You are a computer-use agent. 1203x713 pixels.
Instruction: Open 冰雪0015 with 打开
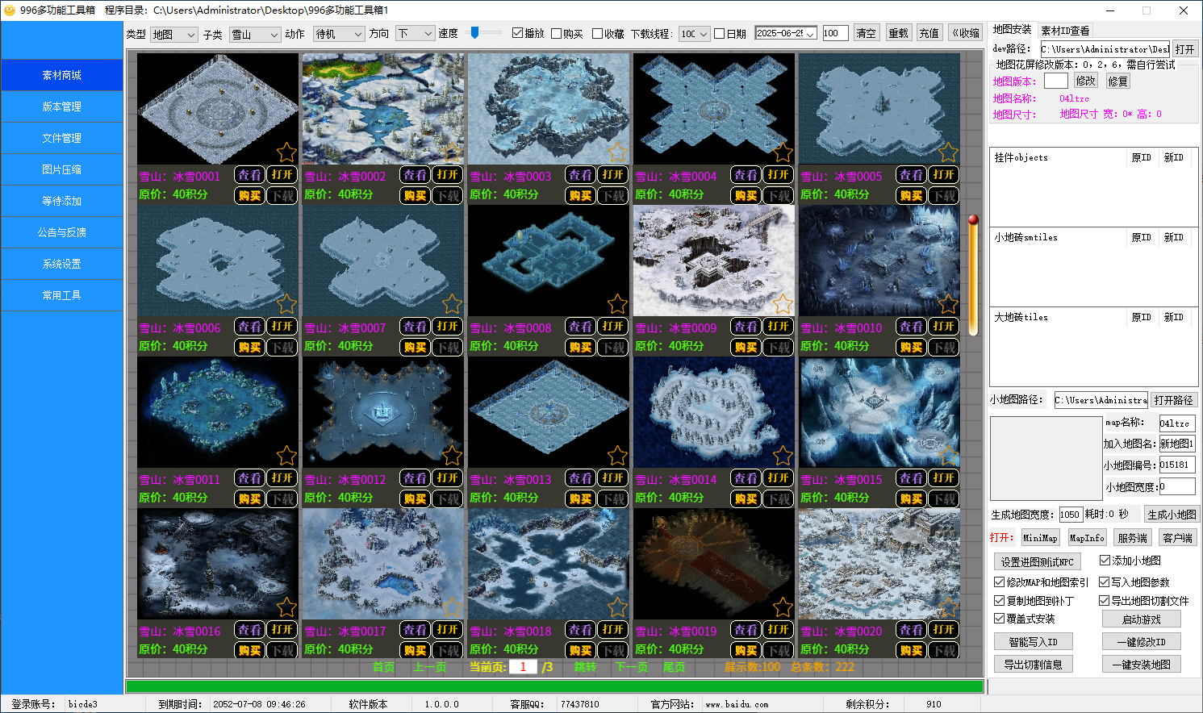pyautogui.click(x=943, y=477)
